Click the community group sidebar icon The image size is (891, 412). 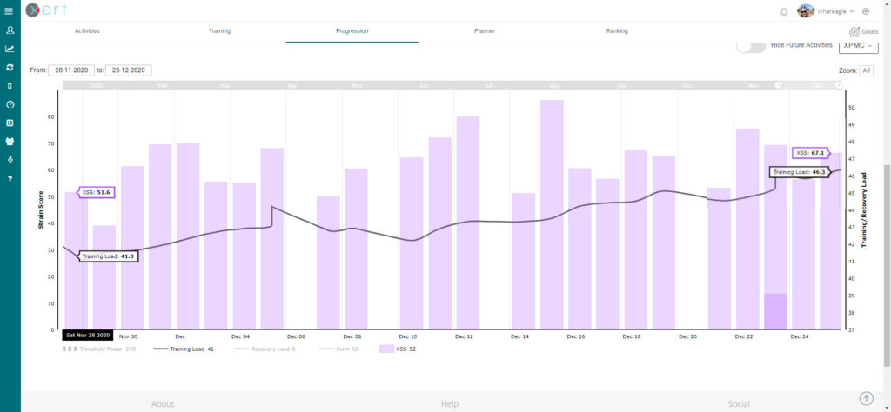point(10,141)
